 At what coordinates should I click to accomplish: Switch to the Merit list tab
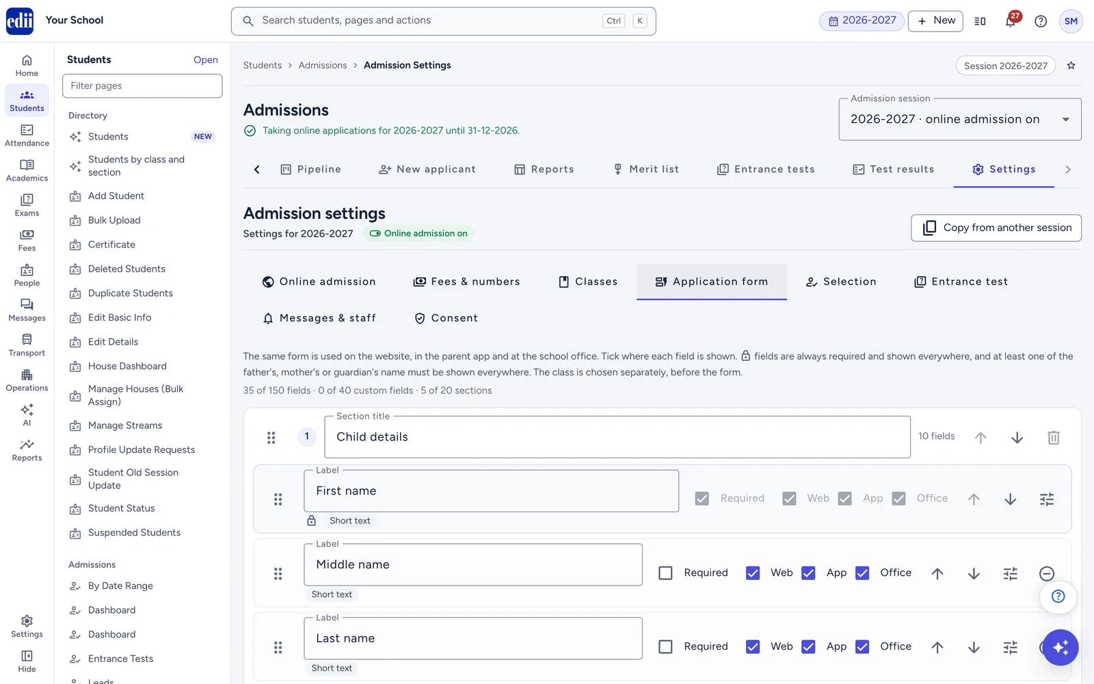(x=646, y=170)
